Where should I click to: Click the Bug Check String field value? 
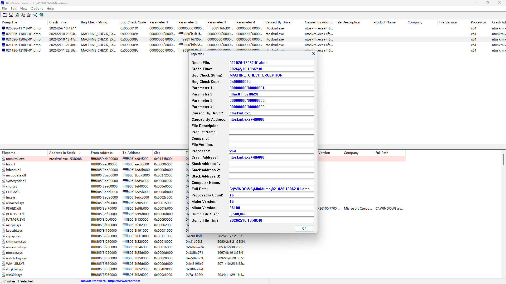pos(256,75)
